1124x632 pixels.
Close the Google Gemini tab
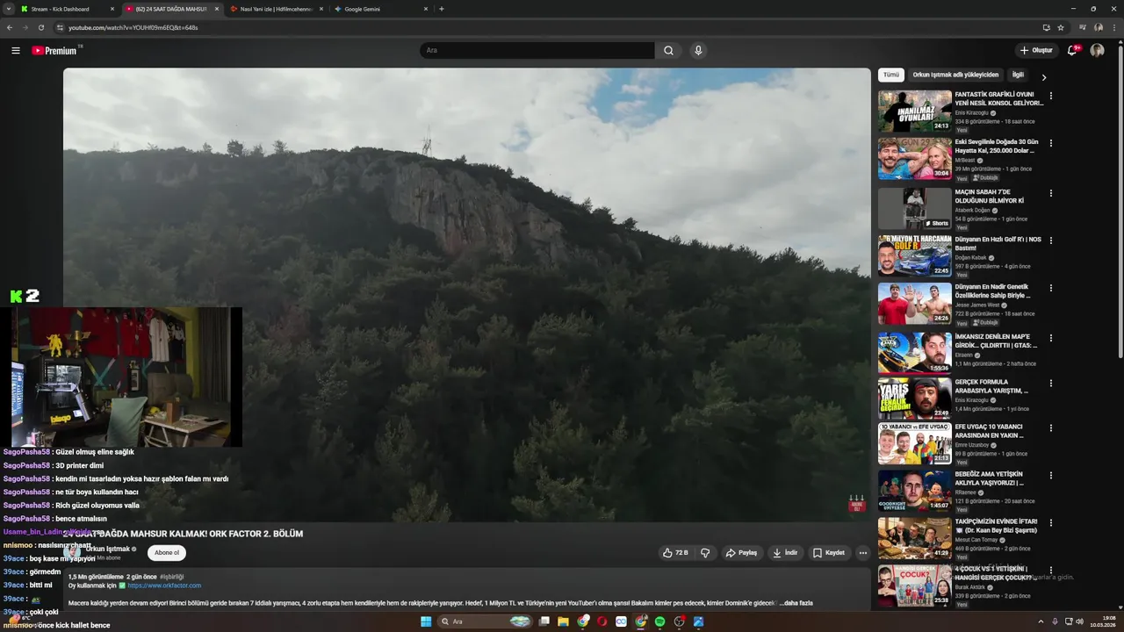click(x=426, y=9)
